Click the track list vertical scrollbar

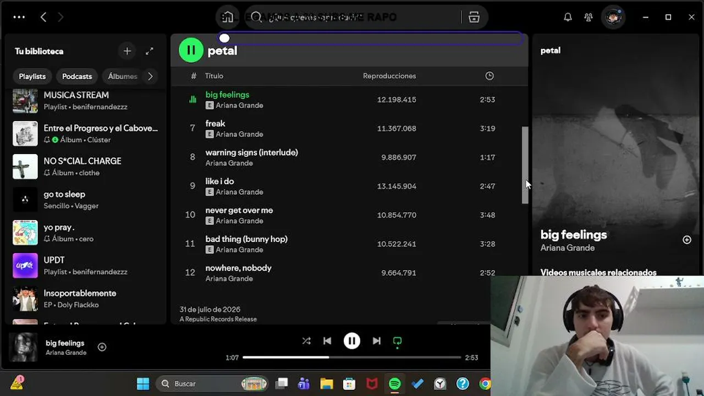click(525, 165)
